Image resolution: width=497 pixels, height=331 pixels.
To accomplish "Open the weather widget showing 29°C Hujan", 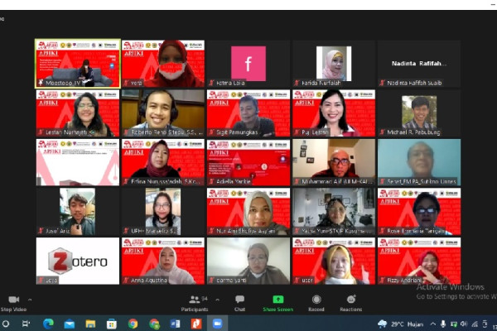I will click(x=400, y=324).
